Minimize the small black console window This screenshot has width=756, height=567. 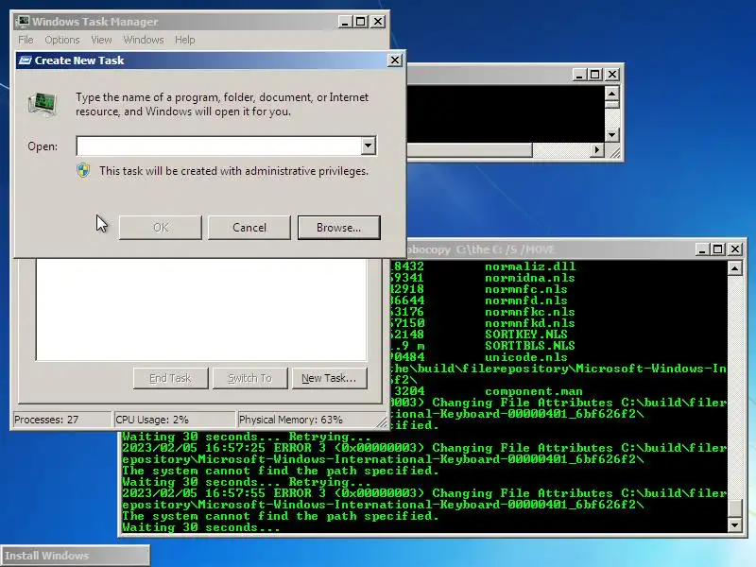point(578,75)
